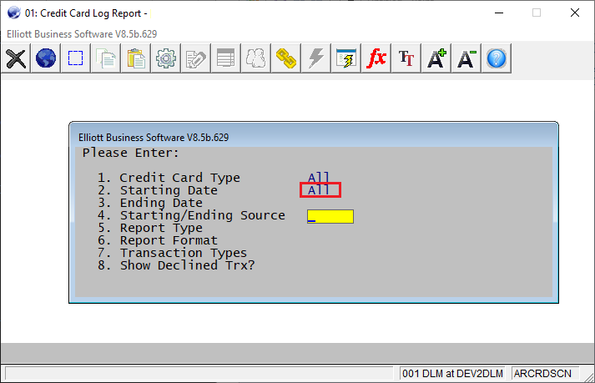Image resolution: width=595 pixels, height=383 pixels.
Task: Open the gear settings toolbar icon
Action: click(x=166, y=58)
